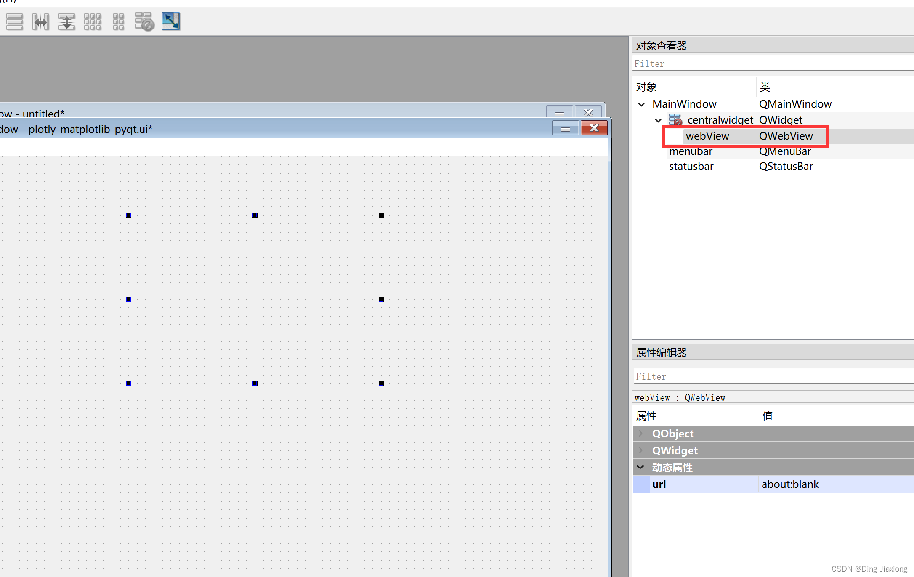The height and width of the screenshot is (577, 914).
Task: Focus the property editor Filter field
Action: click(773, 376)
